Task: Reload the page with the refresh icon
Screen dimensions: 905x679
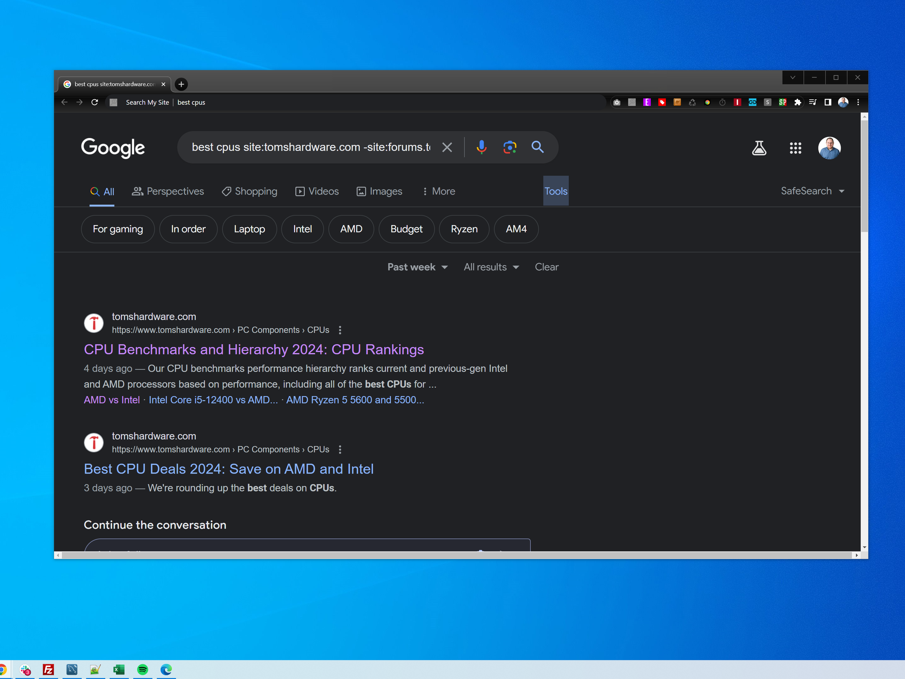Action: point(94,102)
